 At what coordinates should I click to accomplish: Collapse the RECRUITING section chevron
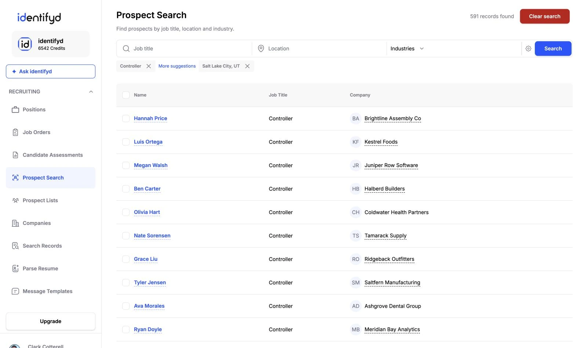point(91,92)
